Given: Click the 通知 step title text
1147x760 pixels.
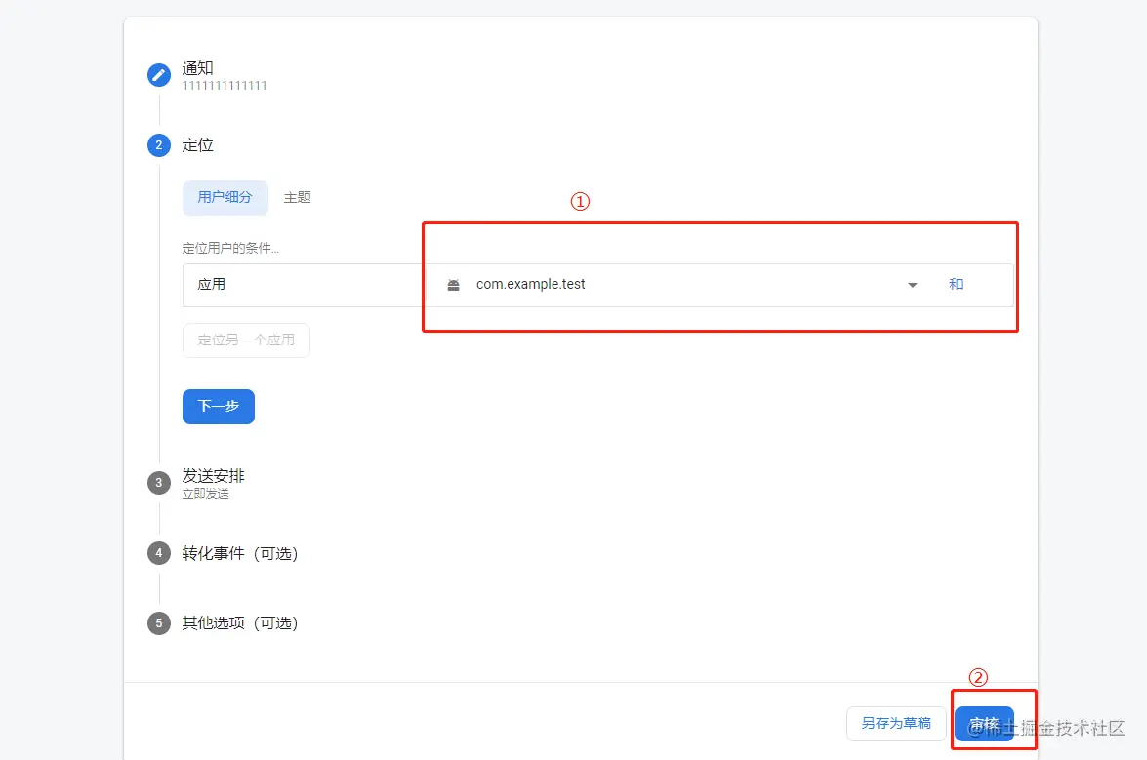Looking at the screenshot, I should [x=197, y=67].
